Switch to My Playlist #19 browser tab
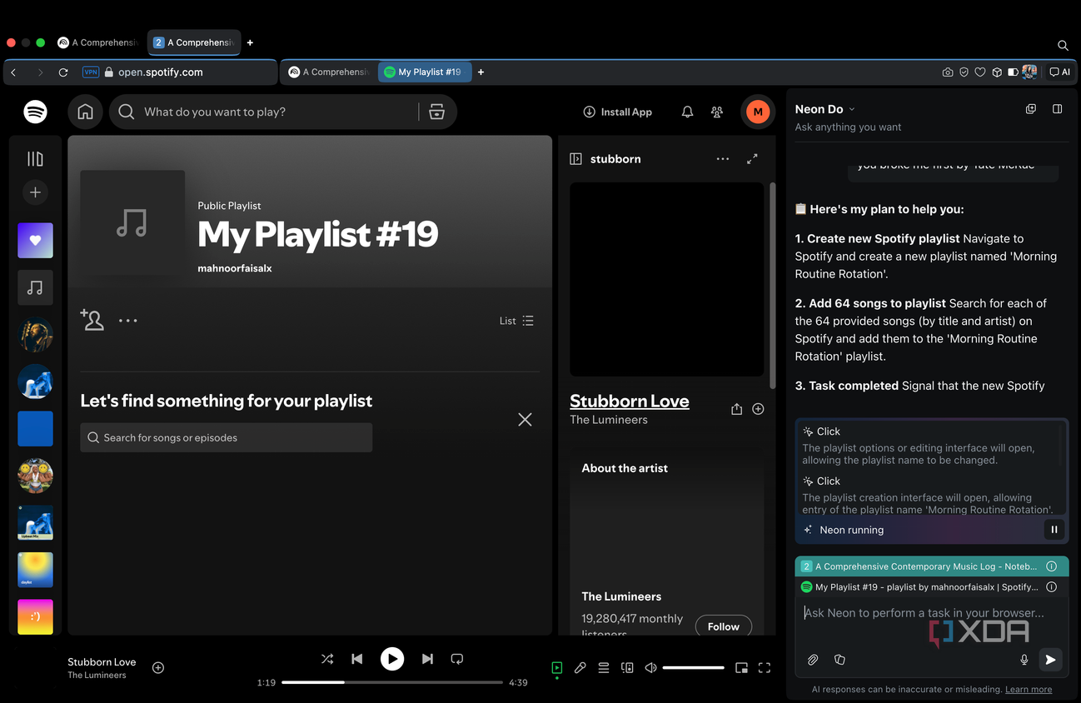1081x703 pixels. (425, 72)
